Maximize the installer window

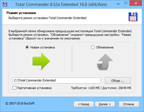(x=126, y=3)
